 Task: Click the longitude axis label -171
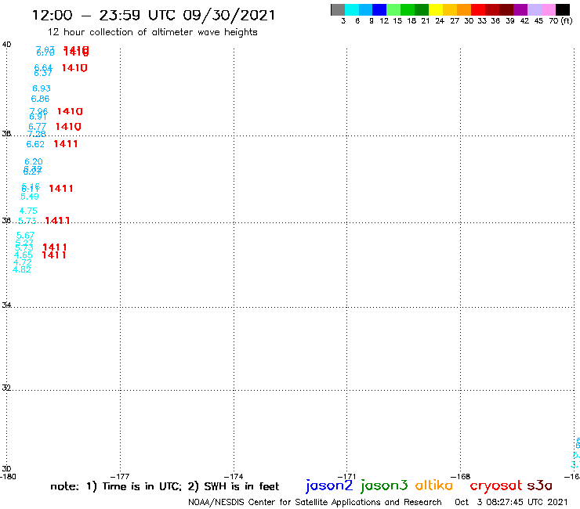347,476
